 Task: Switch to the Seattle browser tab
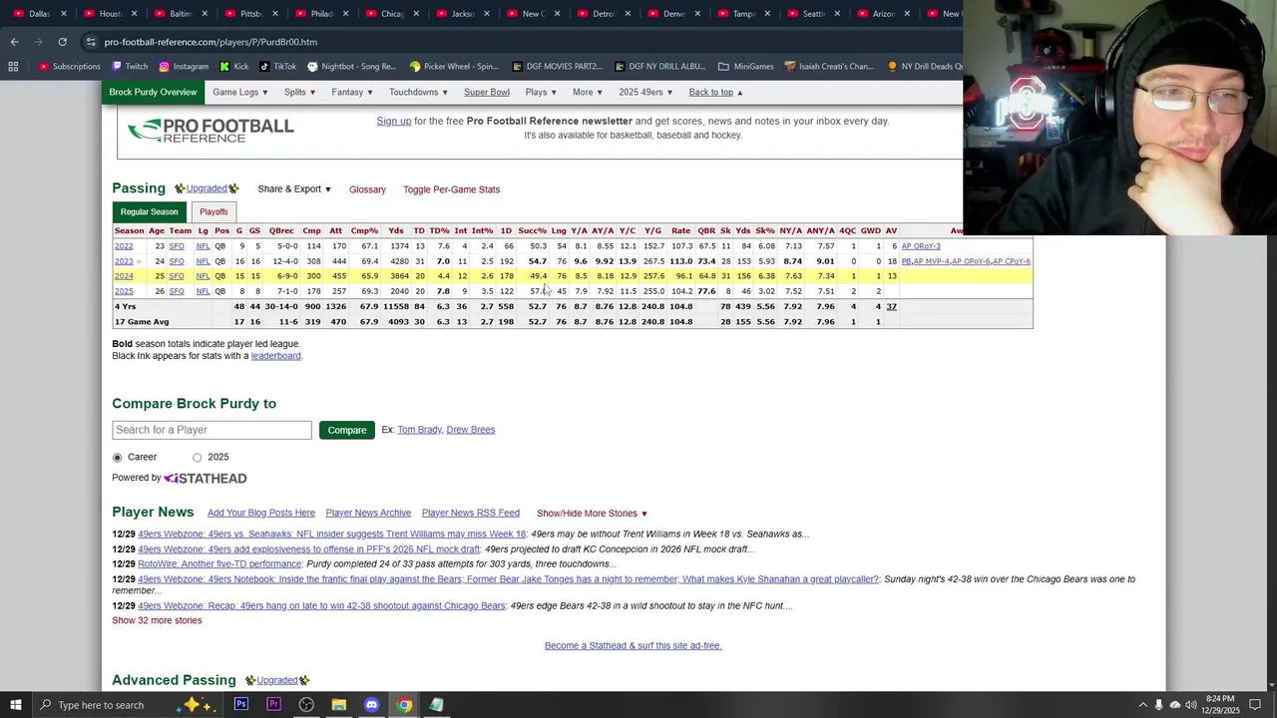[806, 14]
